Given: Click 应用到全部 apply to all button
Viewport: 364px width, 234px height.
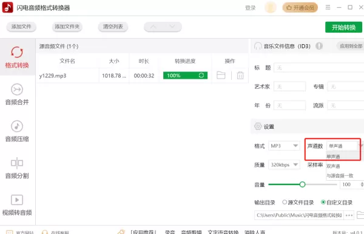Looking at the screenshot, I should [x=351, y=46].
